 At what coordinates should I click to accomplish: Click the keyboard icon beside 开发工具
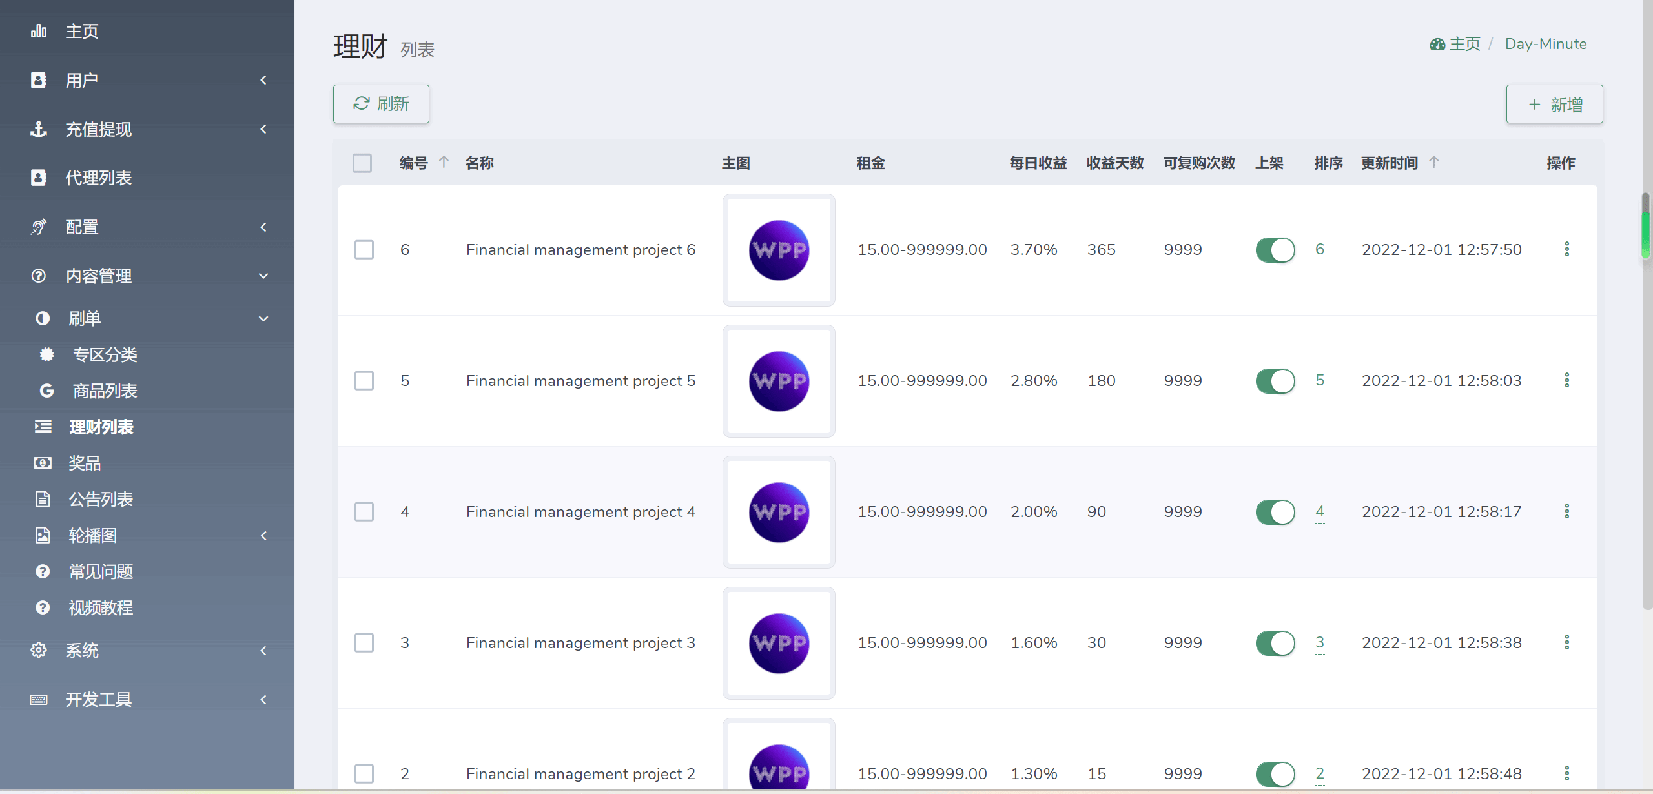pyautogui.click(x=39, y=699)
